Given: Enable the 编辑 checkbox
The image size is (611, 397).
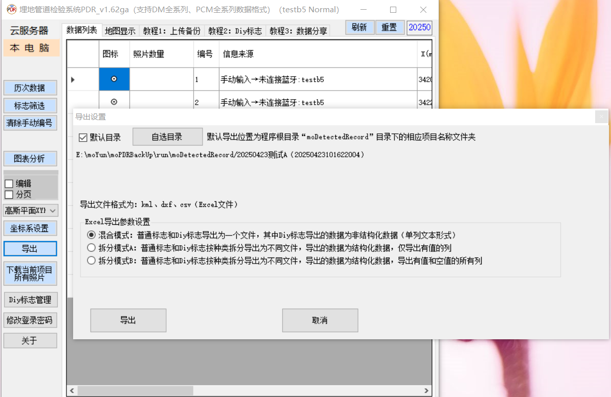Looking at the screenshot, I should pos(9,183).
